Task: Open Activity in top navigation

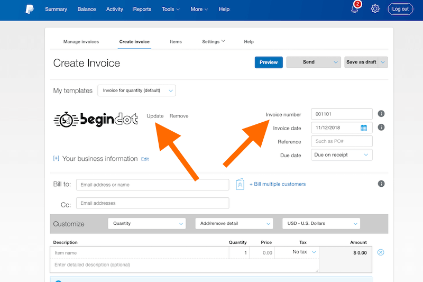Action: coord(114,9)
